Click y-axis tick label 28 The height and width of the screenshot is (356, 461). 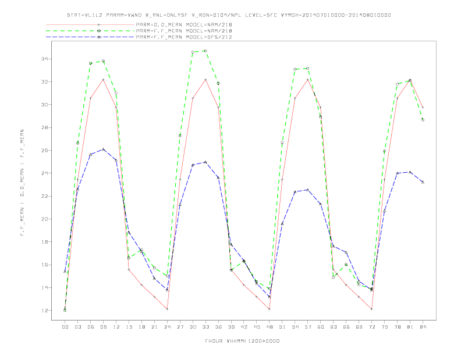click(45, 127)
